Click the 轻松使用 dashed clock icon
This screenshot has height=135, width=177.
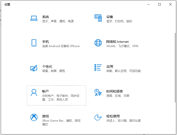click(x=98, y=117)
